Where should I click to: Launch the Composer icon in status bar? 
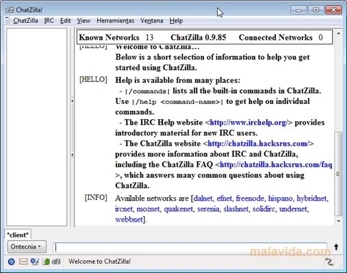(35, 261)
